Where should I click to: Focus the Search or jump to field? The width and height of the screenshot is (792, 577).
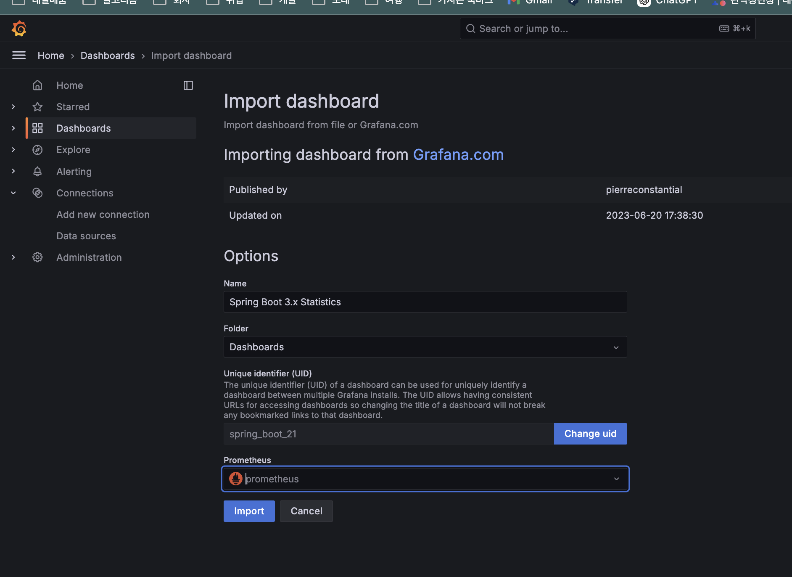[608, 29]
